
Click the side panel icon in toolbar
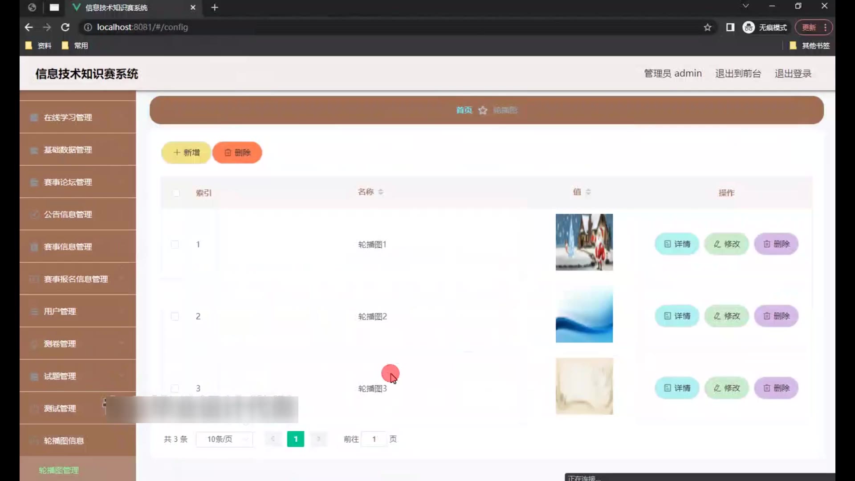coord(730,28)
